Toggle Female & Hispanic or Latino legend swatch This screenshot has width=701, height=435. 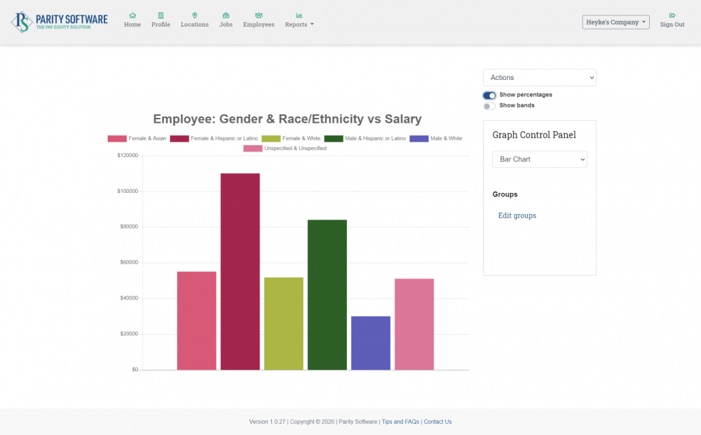(x=179, y=139)
